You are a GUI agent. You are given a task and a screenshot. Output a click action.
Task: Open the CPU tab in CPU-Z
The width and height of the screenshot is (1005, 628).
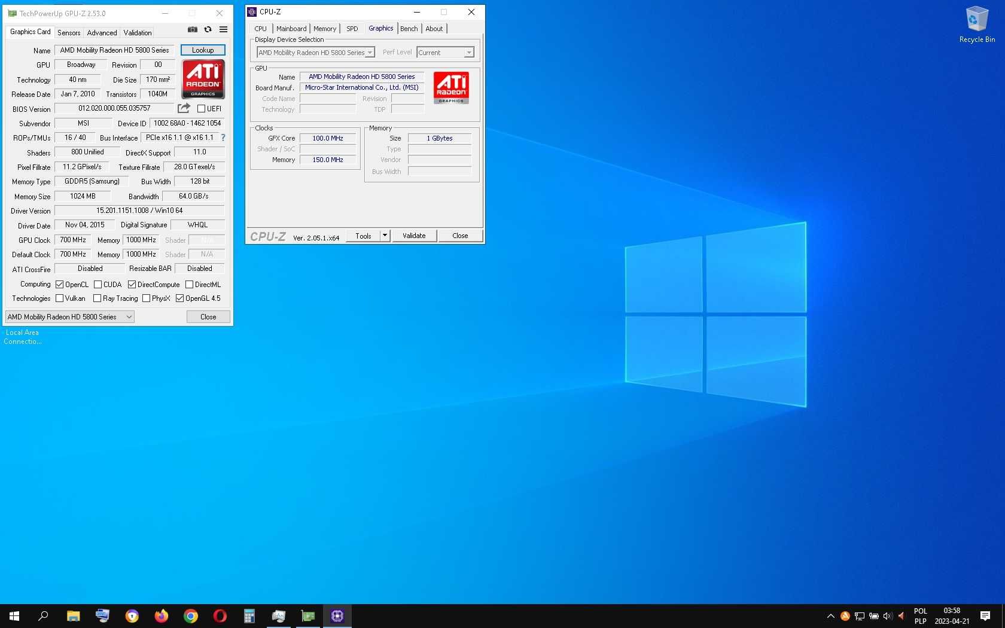(x=260, y=29)
